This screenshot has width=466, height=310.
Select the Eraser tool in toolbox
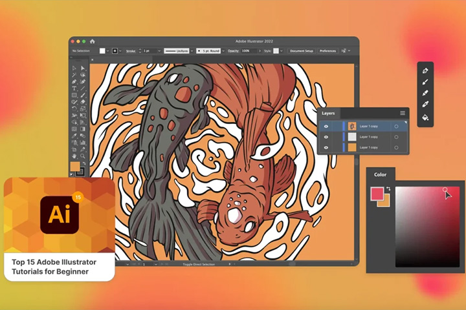pyautogui.click(x=83, y=102)
